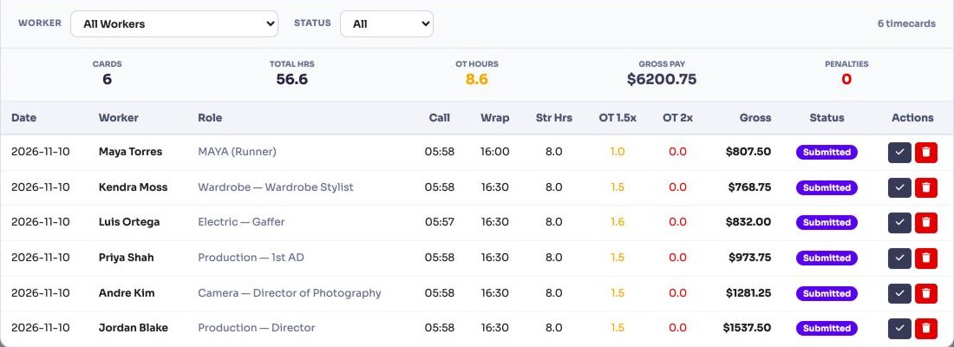Select worker name Maya Torres

(x=130, y=152)
